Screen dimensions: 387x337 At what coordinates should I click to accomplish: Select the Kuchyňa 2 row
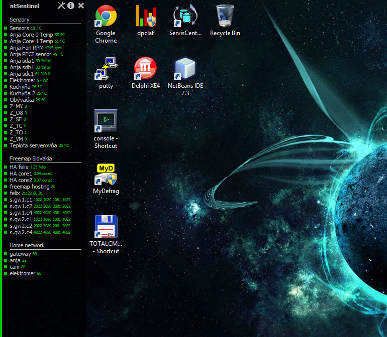click(x=26, y=93)
